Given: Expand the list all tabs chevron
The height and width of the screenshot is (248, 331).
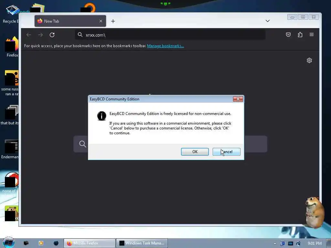Looking at the screenshot, I should [267, 21].
